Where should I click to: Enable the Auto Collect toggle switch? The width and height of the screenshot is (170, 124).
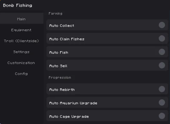pyautogui.click(x=162, y=25)
